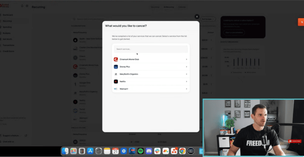Click the Cinemark Movie Club logo icon
Screen dimensions: 304x157
pos(116,60)
